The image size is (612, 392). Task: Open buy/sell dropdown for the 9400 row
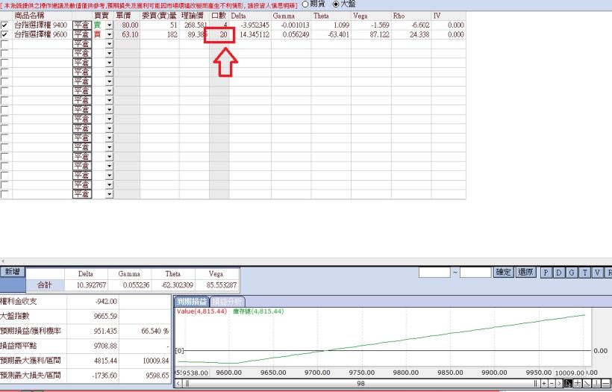[x=109, y=25]
